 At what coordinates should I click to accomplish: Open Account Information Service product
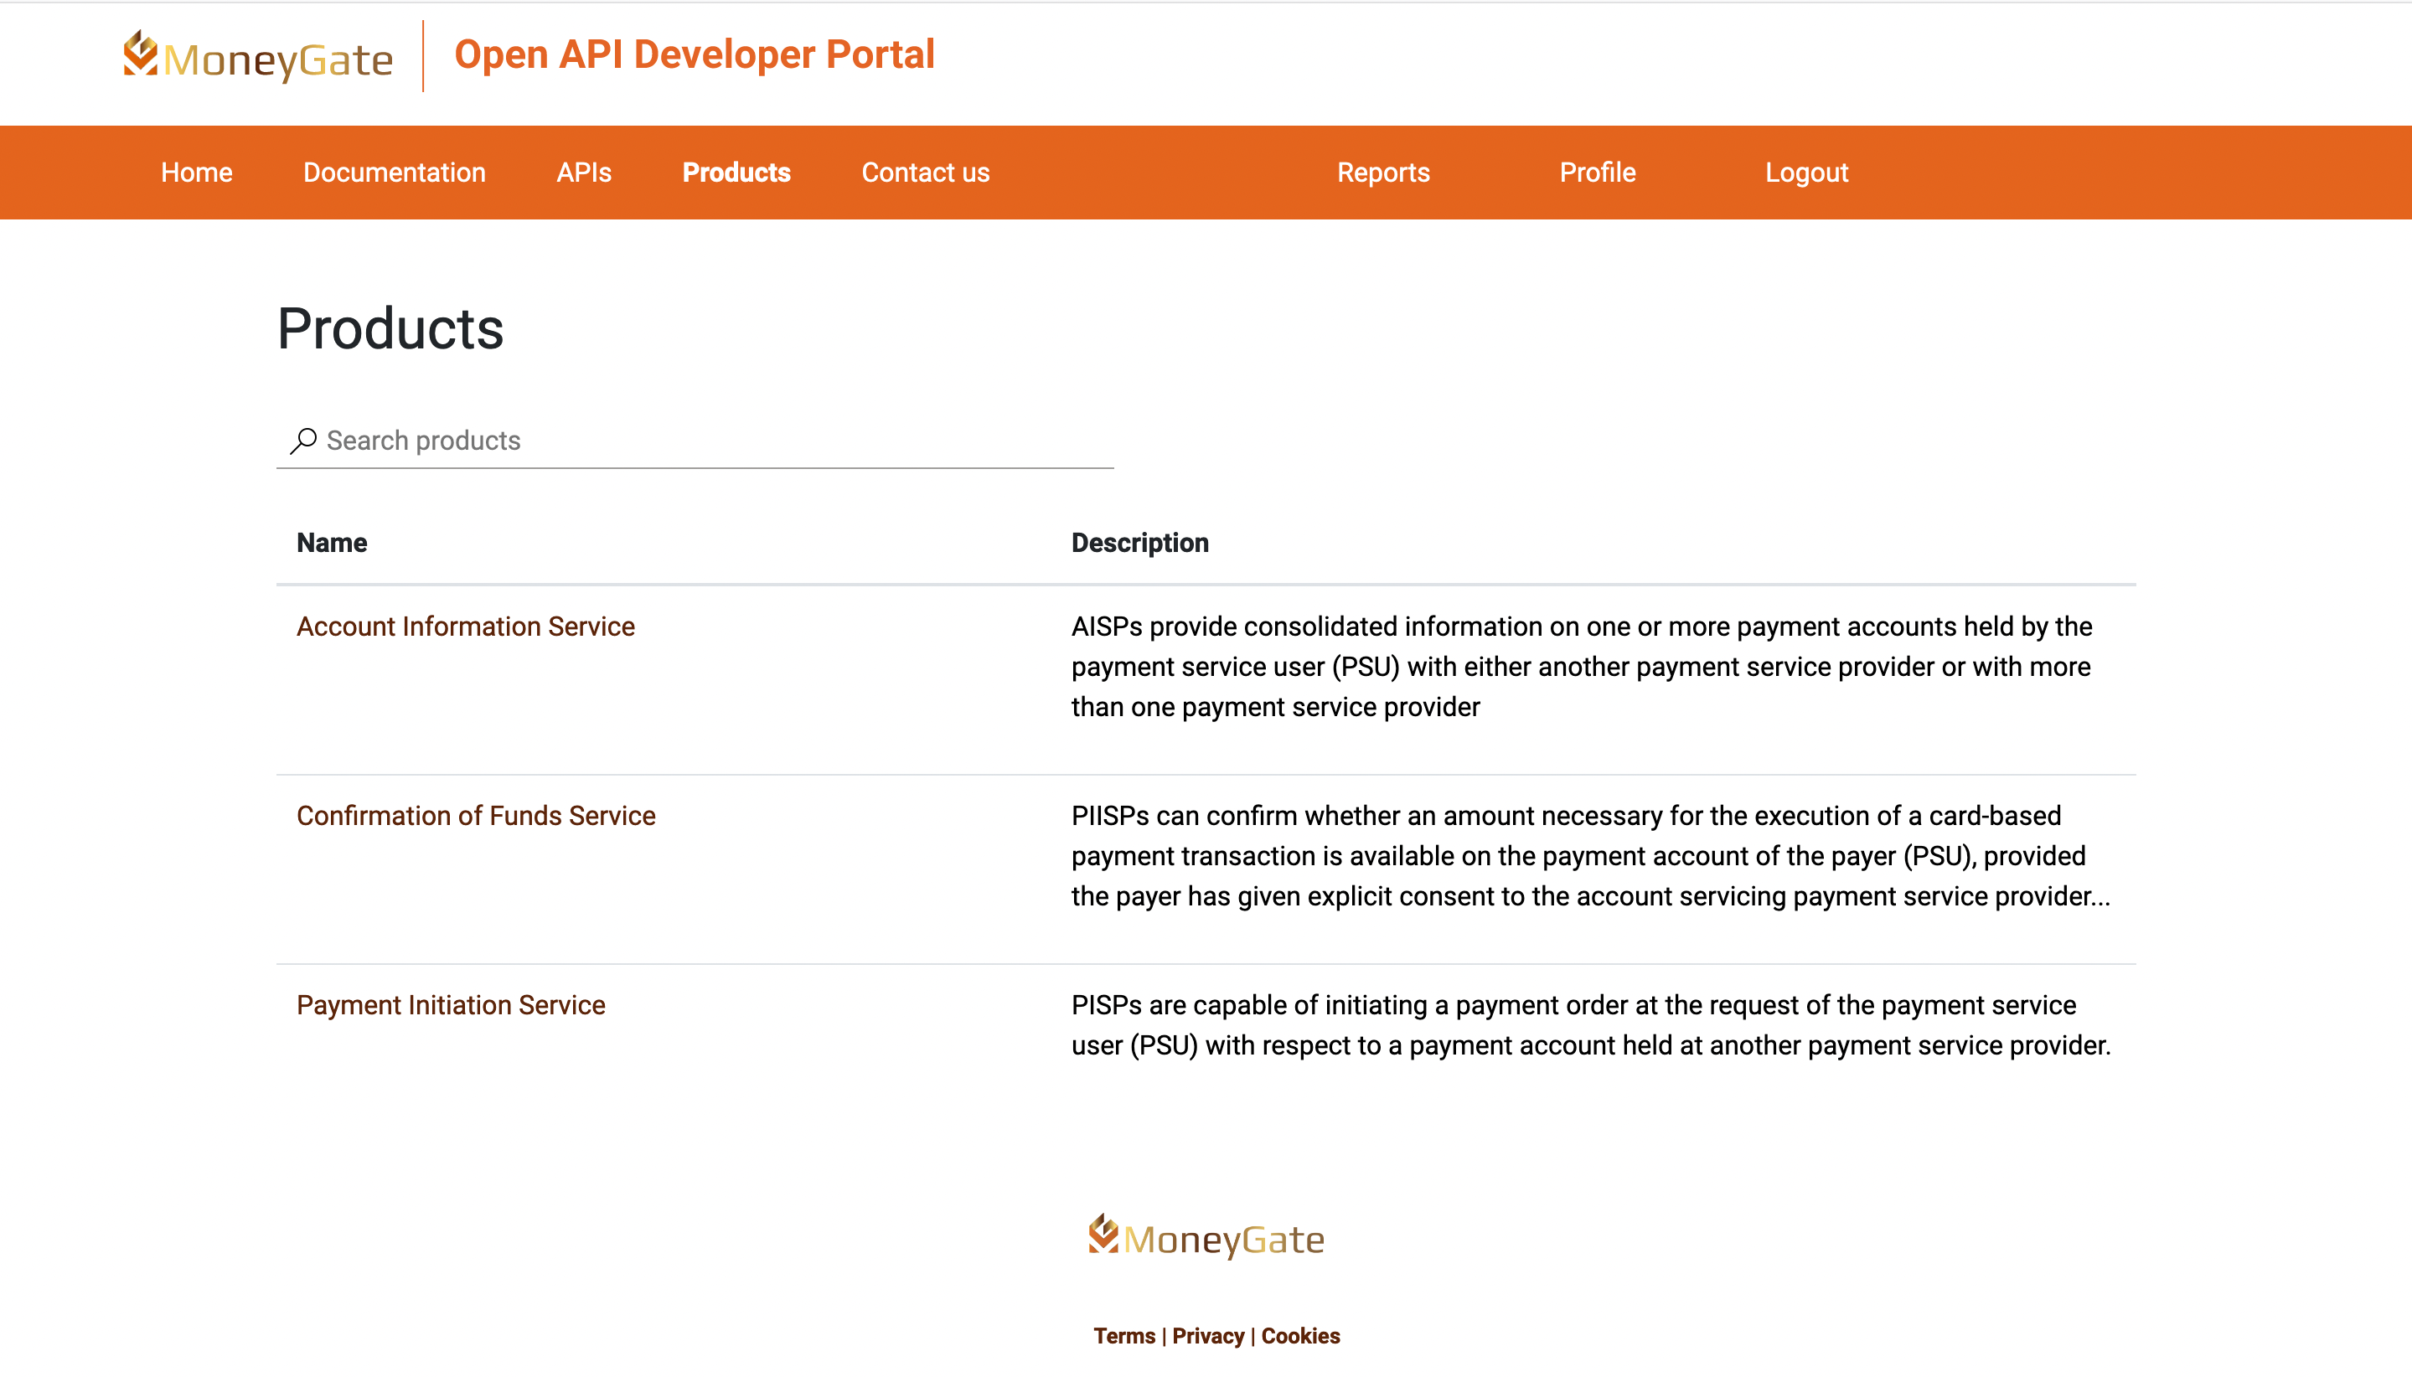pyautogui.click(x=465, y=626)
